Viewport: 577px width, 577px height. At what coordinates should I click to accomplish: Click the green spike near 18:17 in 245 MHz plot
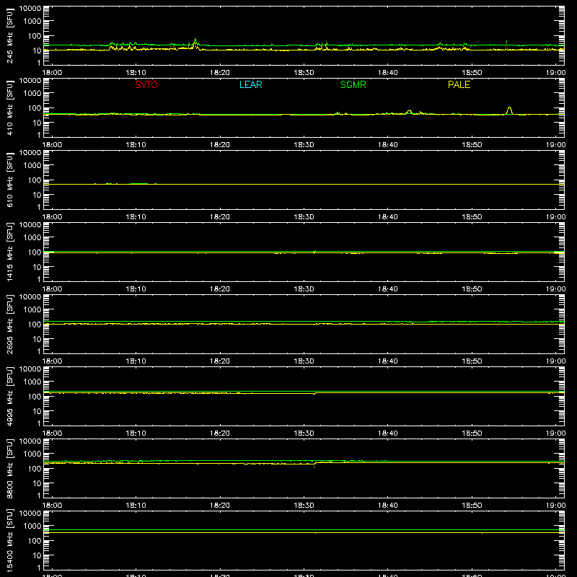(195, 41)
